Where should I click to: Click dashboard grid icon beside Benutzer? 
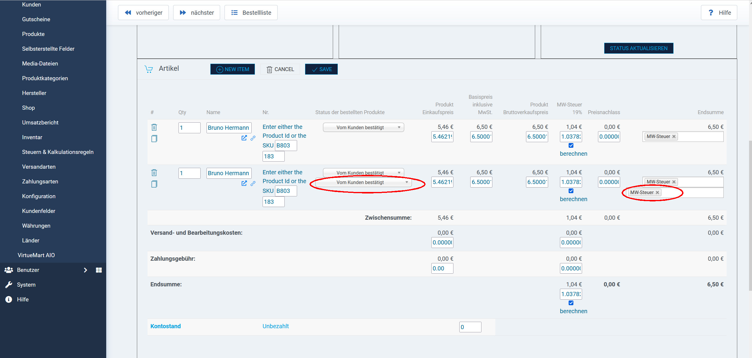(99, 270)
